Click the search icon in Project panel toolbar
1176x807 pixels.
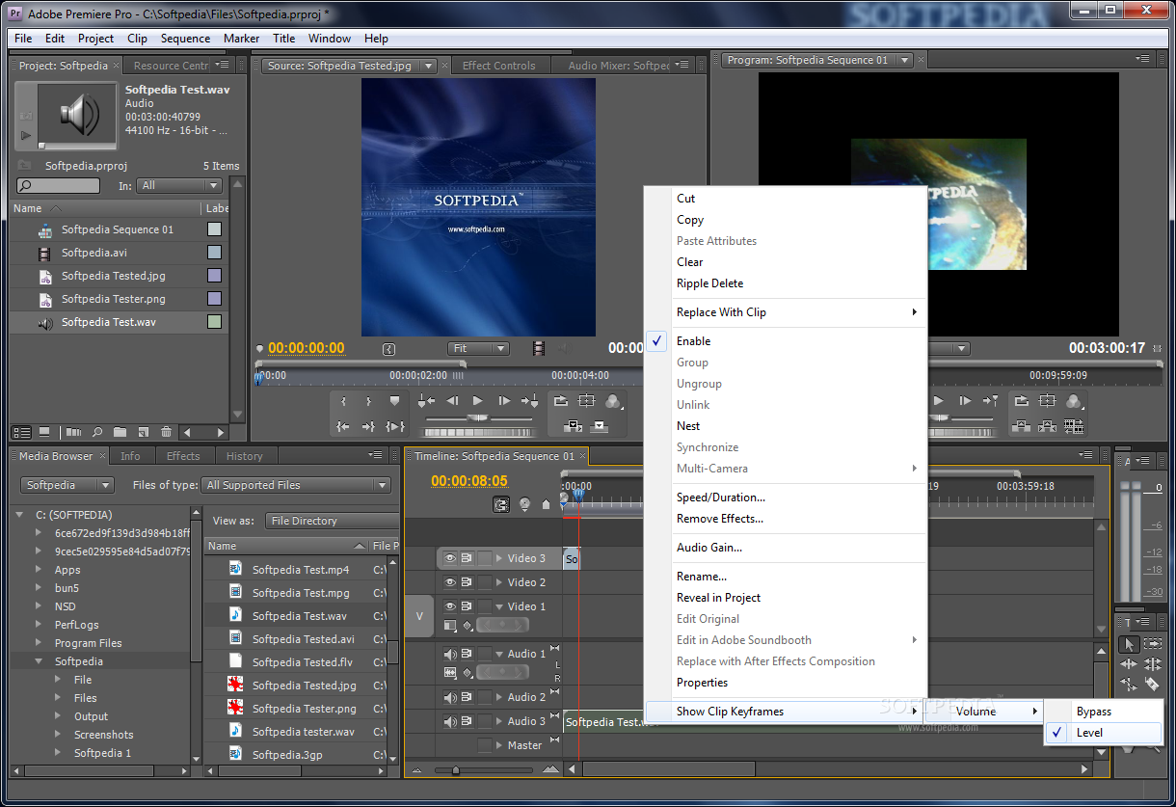[x=97, y=432]
